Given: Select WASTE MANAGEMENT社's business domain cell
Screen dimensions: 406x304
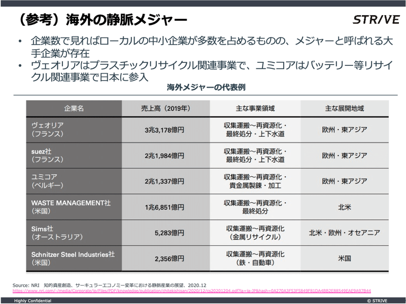Looking at the screenshot, I should [x=255, y=207].
